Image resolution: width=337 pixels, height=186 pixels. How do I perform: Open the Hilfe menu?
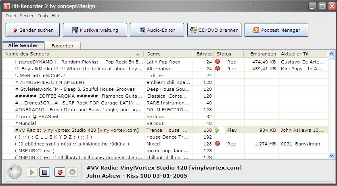click(x=56, y=16)
